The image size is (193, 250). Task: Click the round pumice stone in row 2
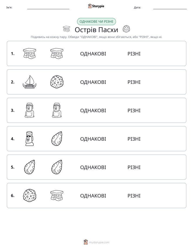pos(57,82)
